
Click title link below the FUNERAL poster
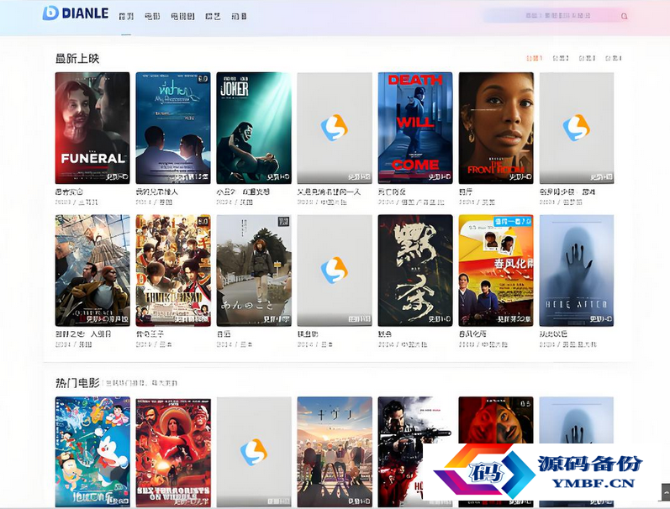[x=69, y=192]
